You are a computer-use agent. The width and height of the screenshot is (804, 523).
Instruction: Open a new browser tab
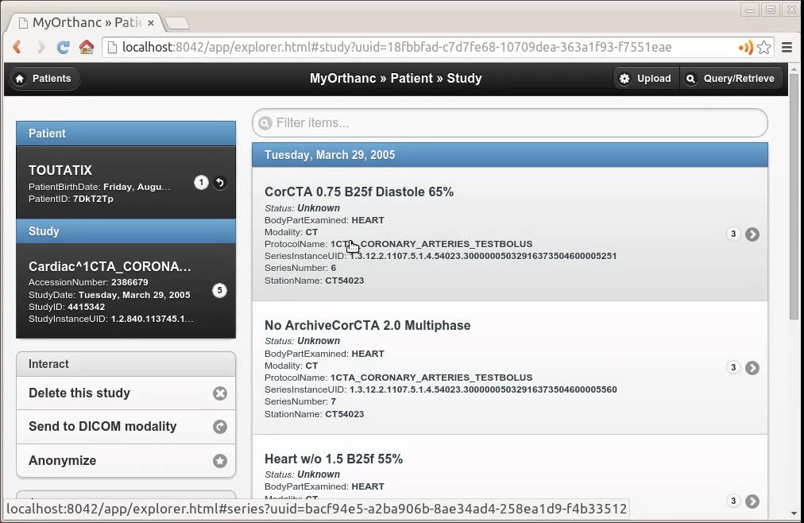coord(177,23)
